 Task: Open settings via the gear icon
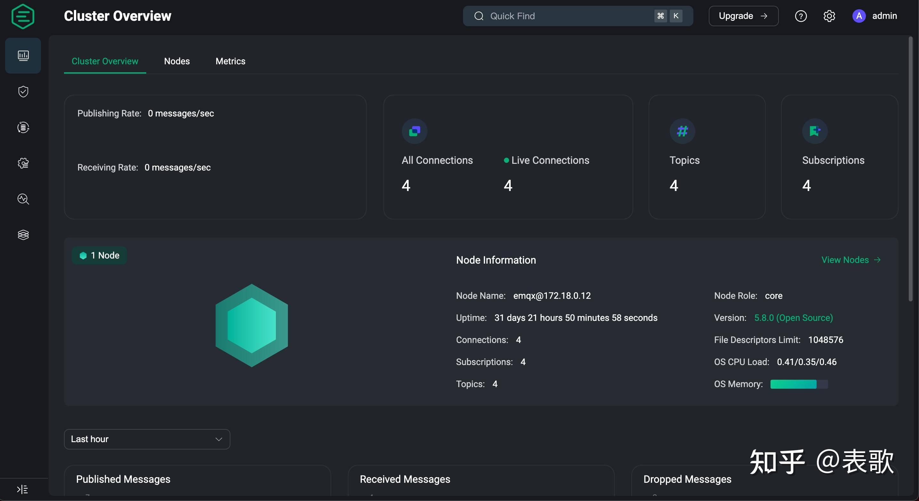point(829,16)
